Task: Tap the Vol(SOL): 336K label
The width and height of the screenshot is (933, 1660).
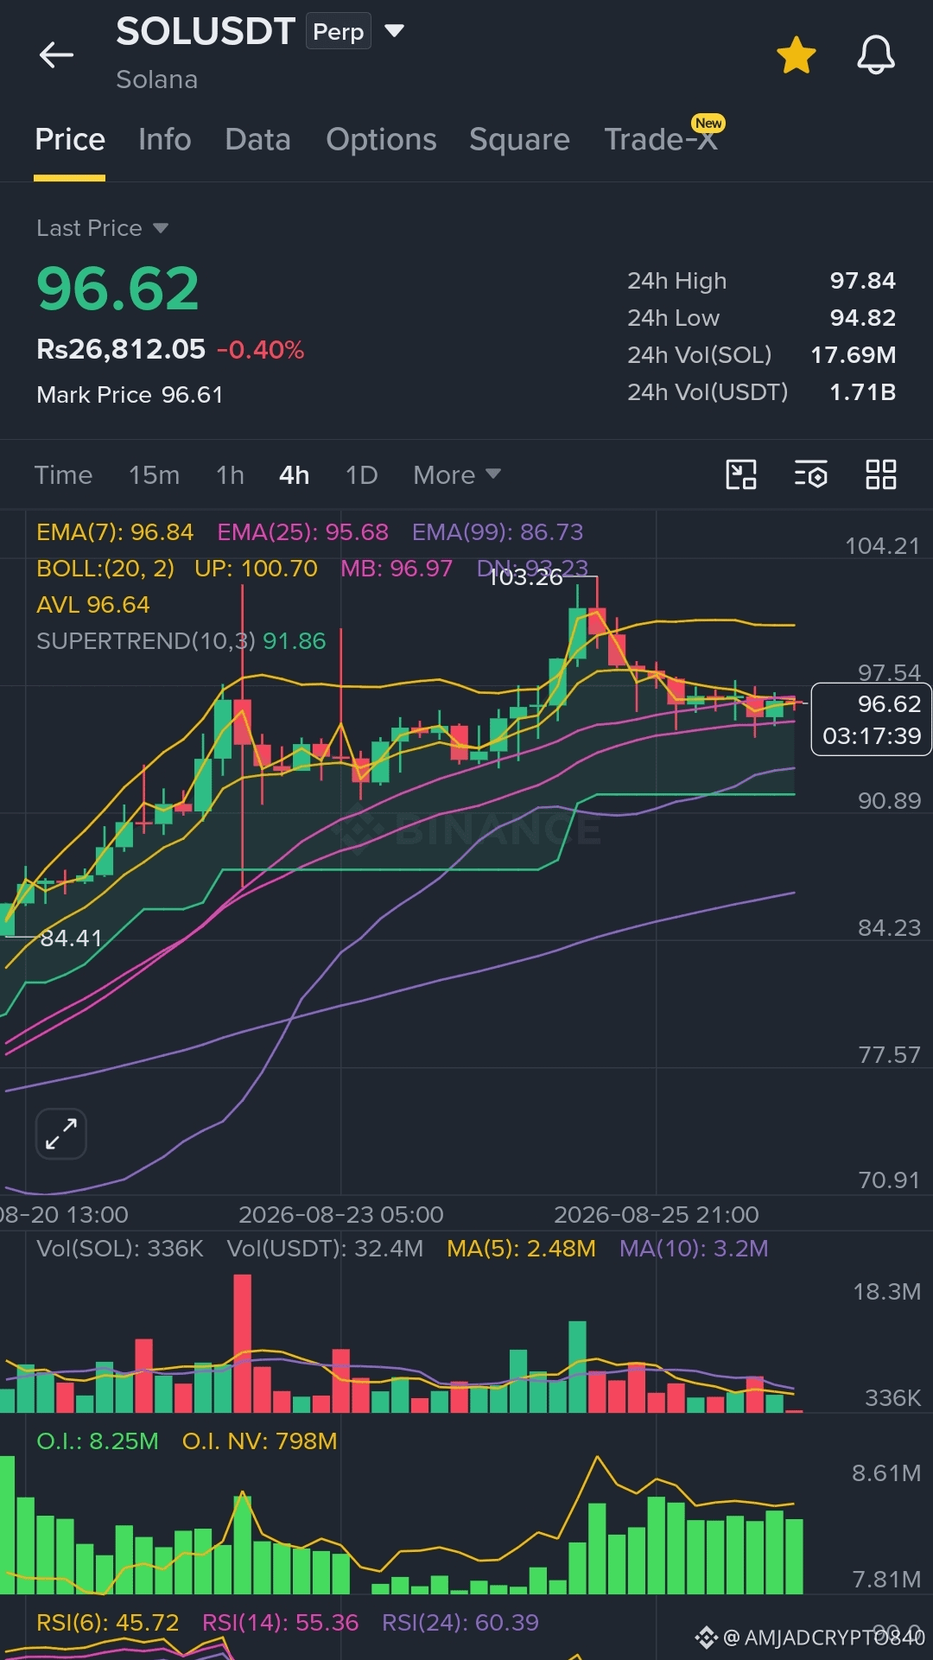Action: click(x=120, y=1248)
